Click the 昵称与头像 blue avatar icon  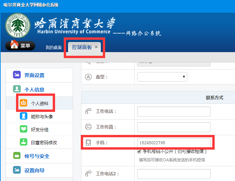click(x=23, y=116)
